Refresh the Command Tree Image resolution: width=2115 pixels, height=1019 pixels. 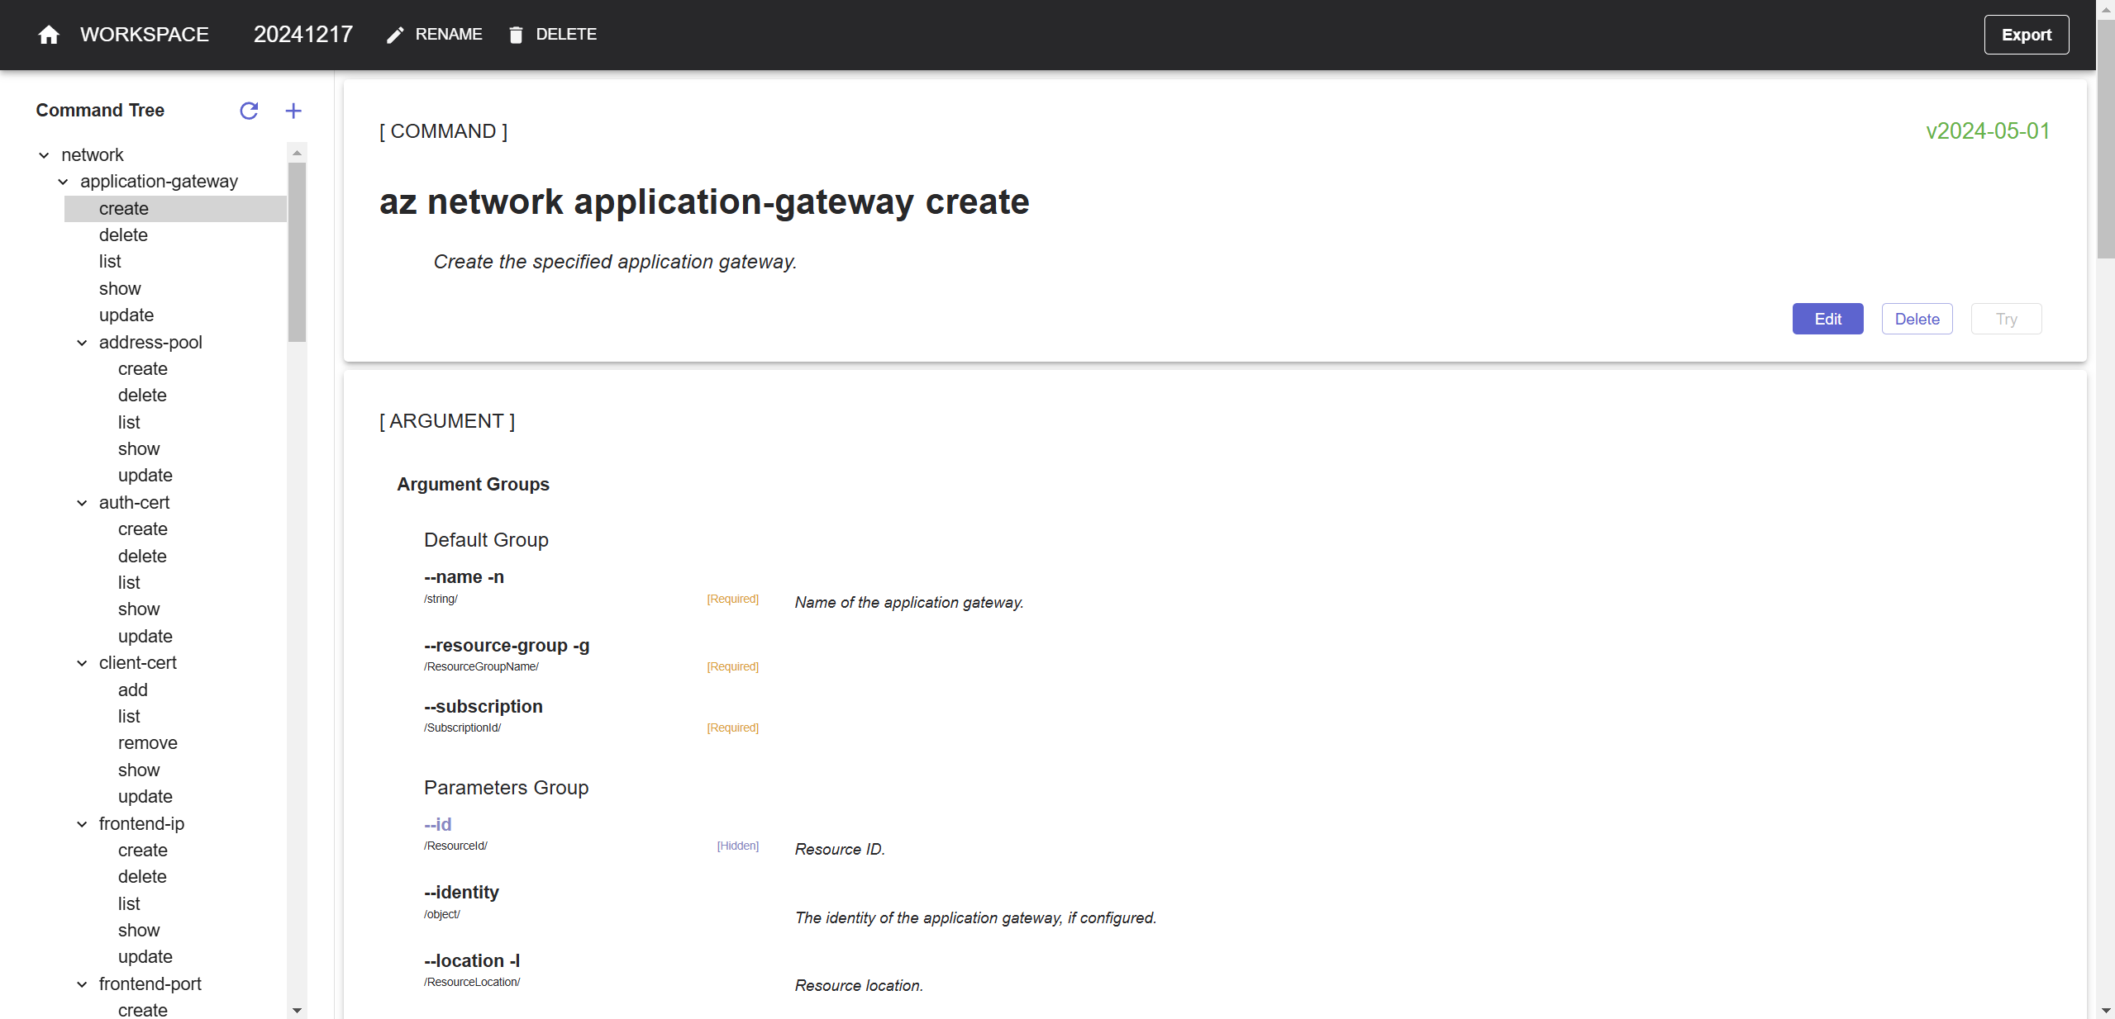point(249,111)
